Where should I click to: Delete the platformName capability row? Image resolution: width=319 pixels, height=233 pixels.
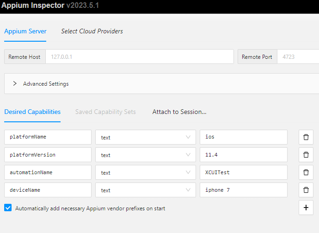point(306,137)
